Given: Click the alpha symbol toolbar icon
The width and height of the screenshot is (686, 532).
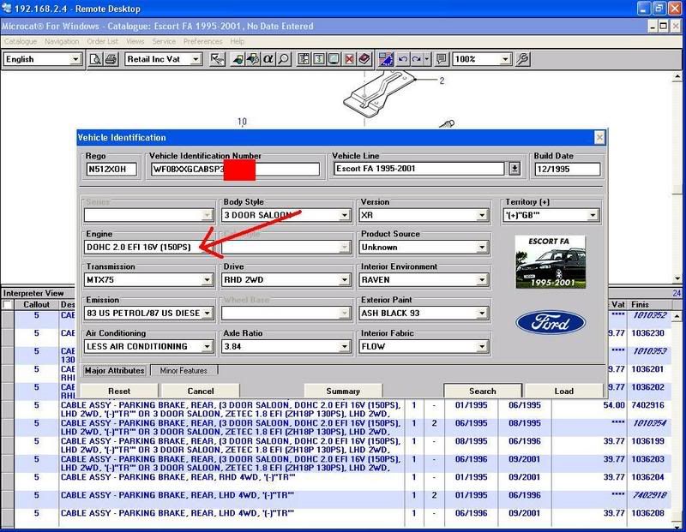Looking at the screenshot, I should (268, 59).
